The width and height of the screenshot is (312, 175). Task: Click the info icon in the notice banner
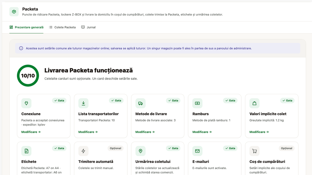click(x=21, y=48)
